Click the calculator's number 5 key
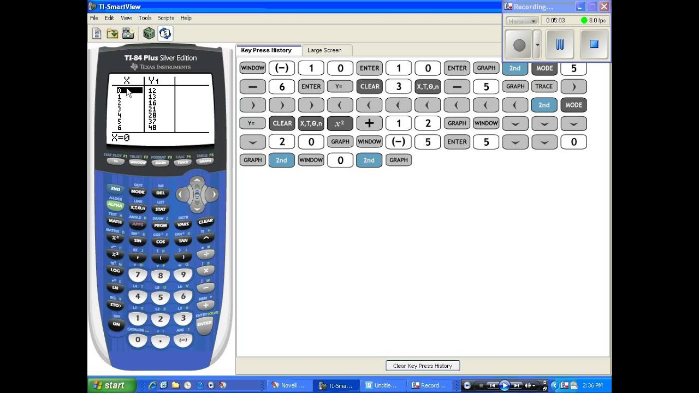The image size is (699, 393). click(x=161, y=298)
